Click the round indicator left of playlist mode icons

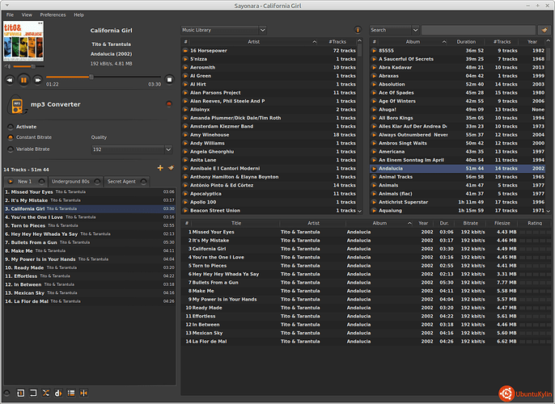tap(6, 393)
